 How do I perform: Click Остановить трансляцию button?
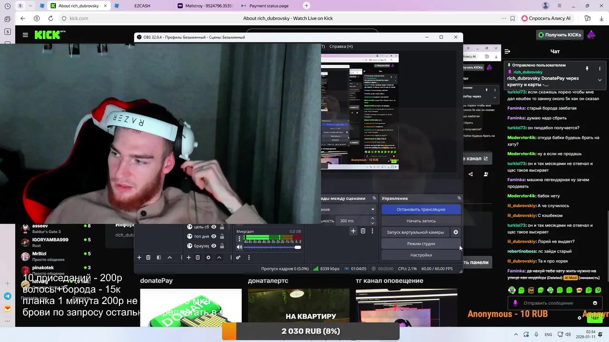click(x=421, y=209)
